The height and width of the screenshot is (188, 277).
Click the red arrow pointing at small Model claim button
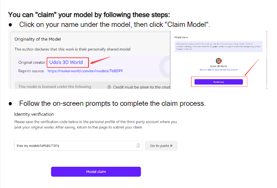252,67
